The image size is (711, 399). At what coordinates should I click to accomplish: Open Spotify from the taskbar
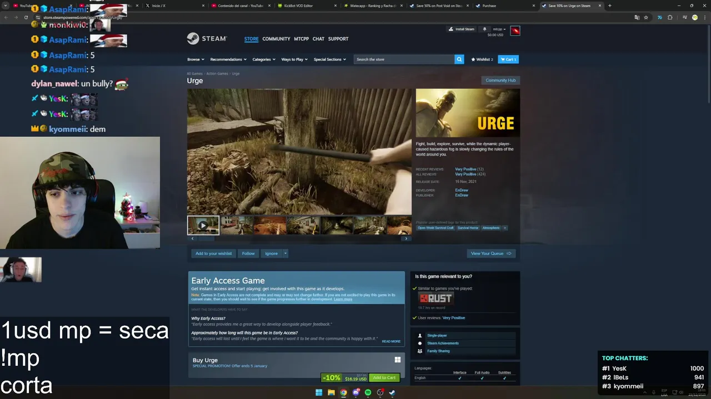(368, 392)
